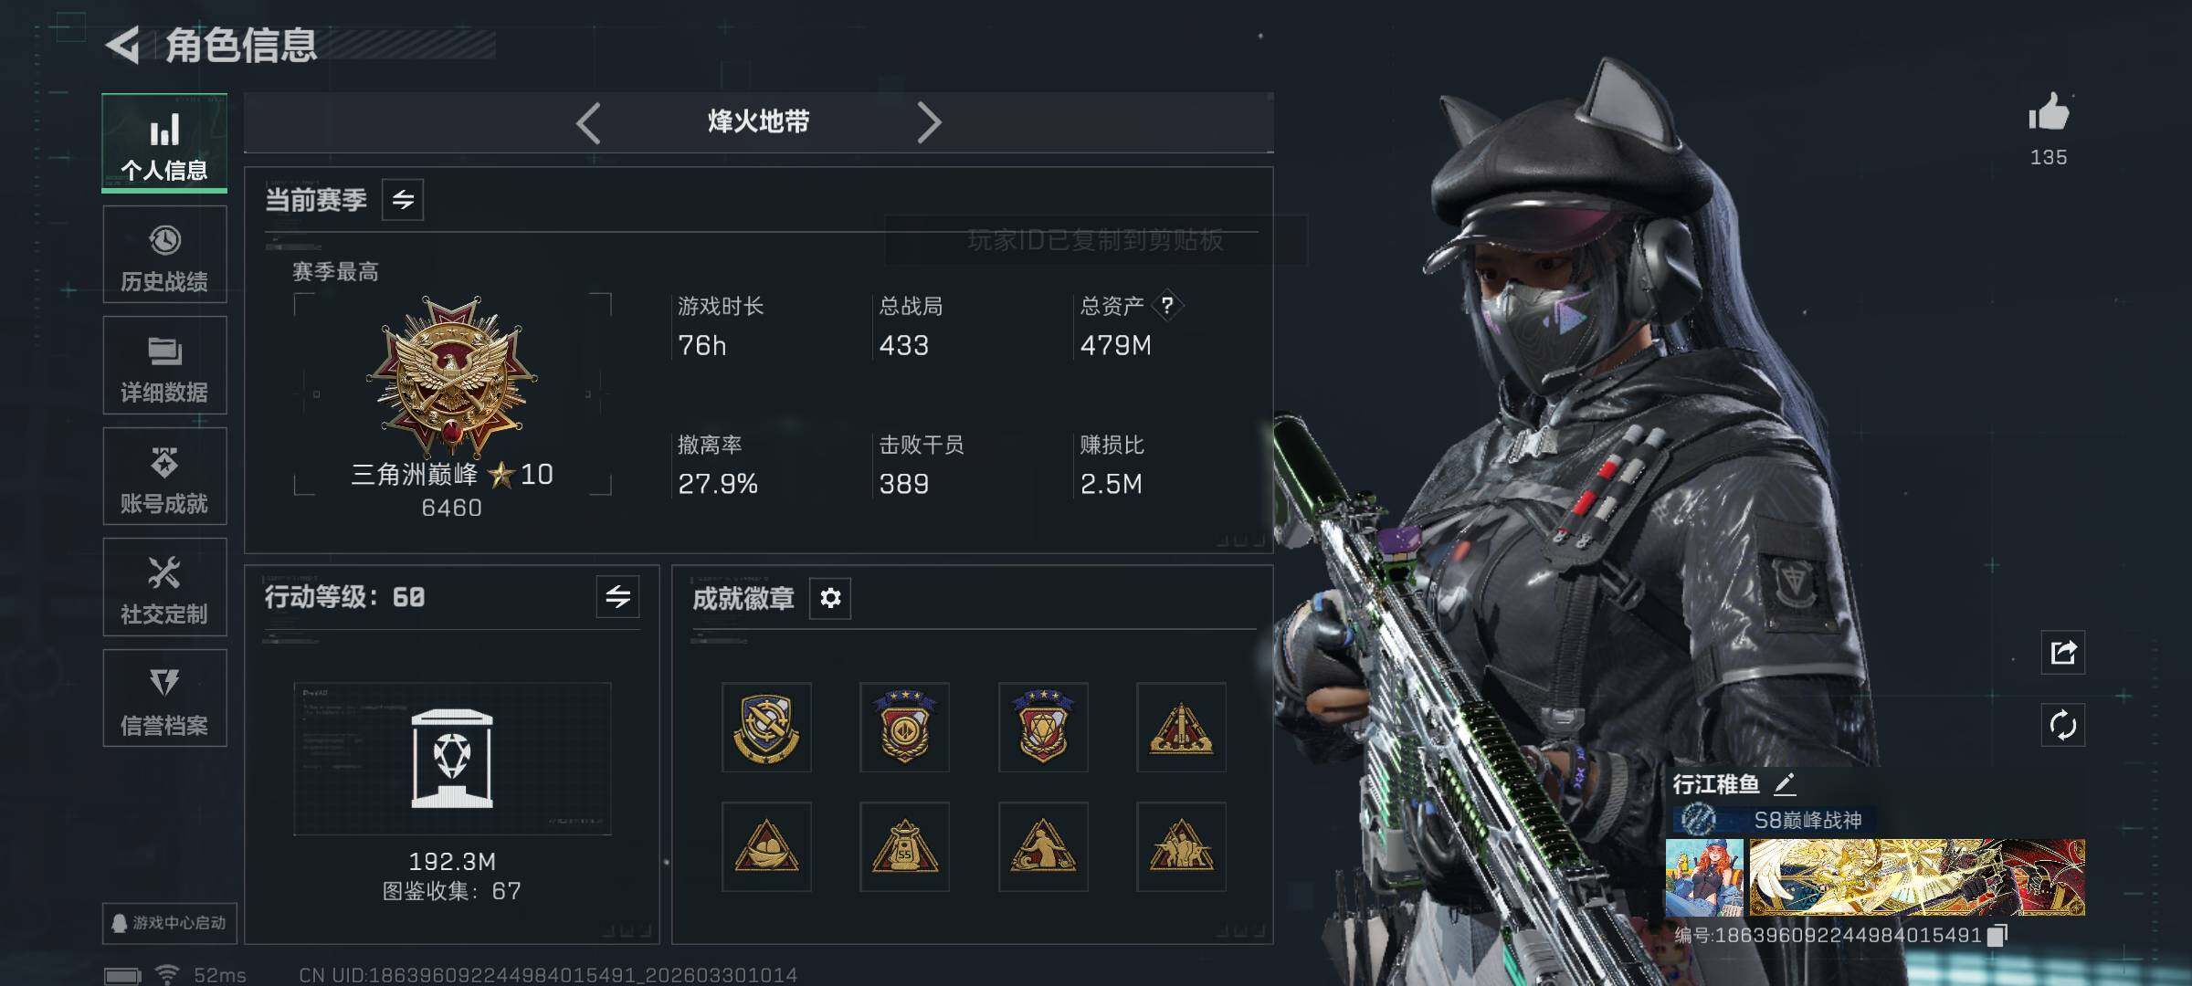Click the 游戏中心启动 button
Screen dimensions: 2192x986
pyautogui.click(x=170, y=923)
